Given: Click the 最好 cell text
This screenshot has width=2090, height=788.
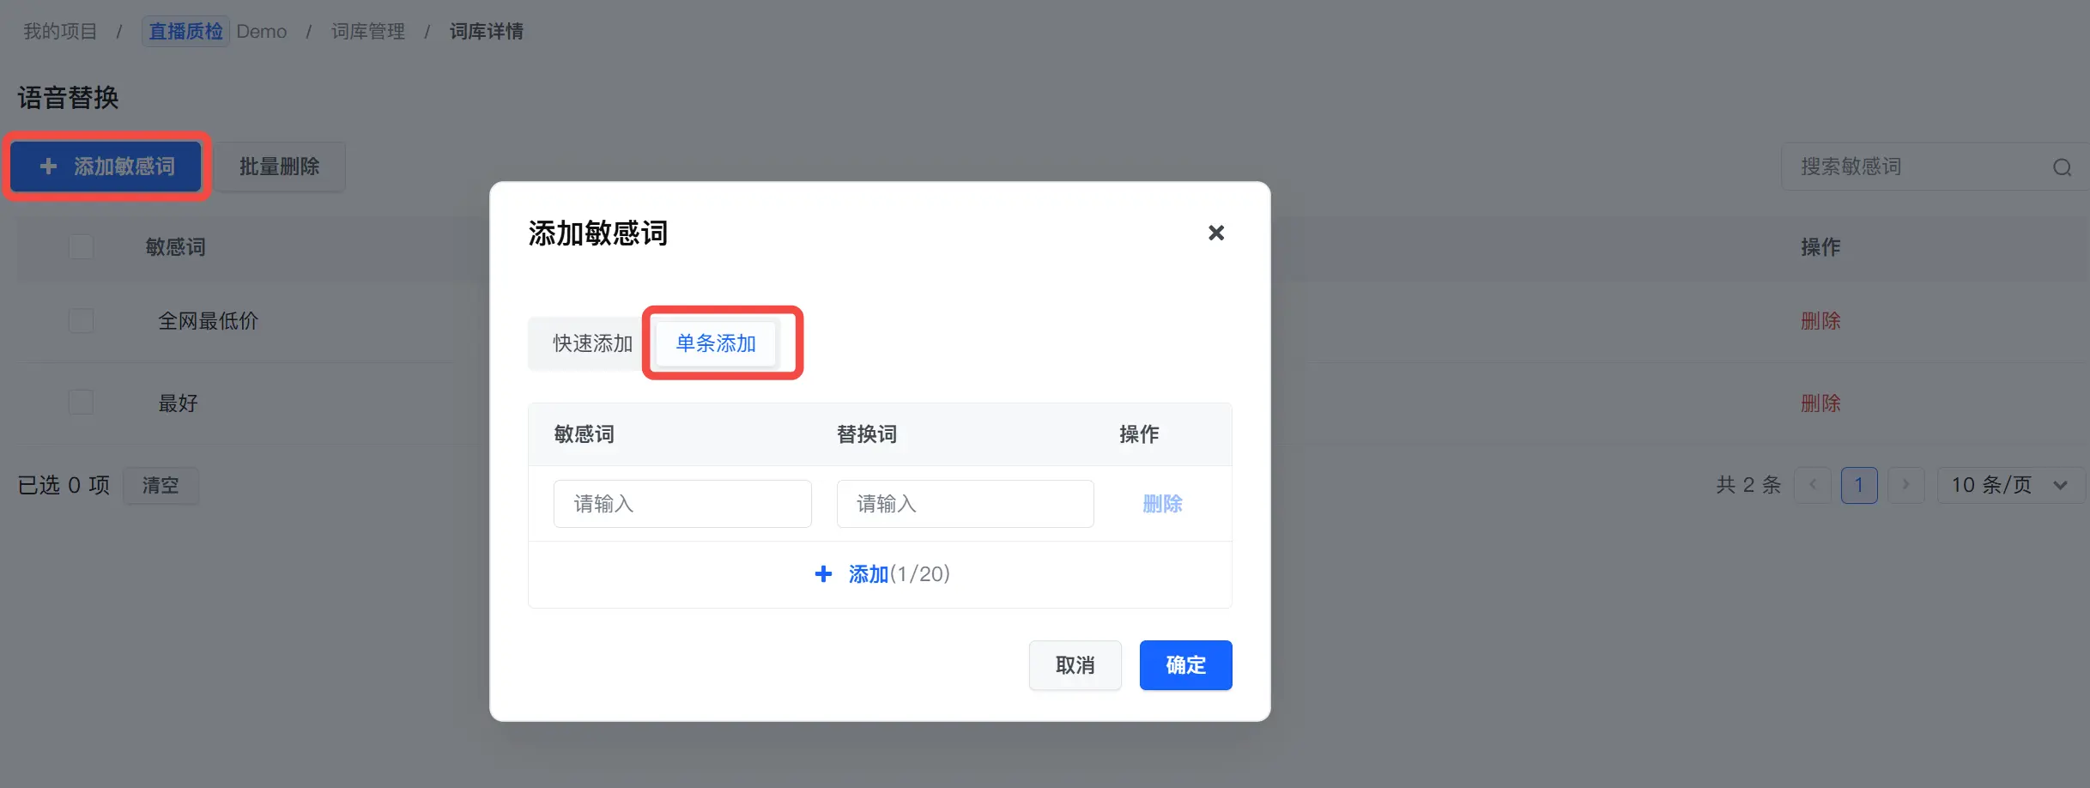Looking at the screenshot, I should point(178,403).
